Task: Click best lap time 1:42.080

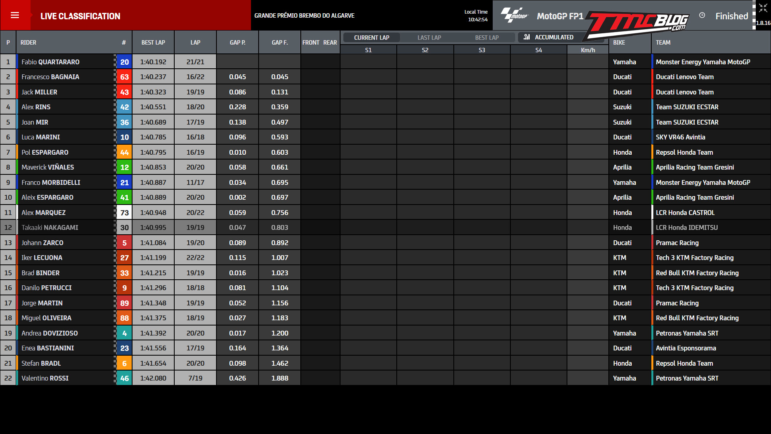Action: click(x=153, y=378)
